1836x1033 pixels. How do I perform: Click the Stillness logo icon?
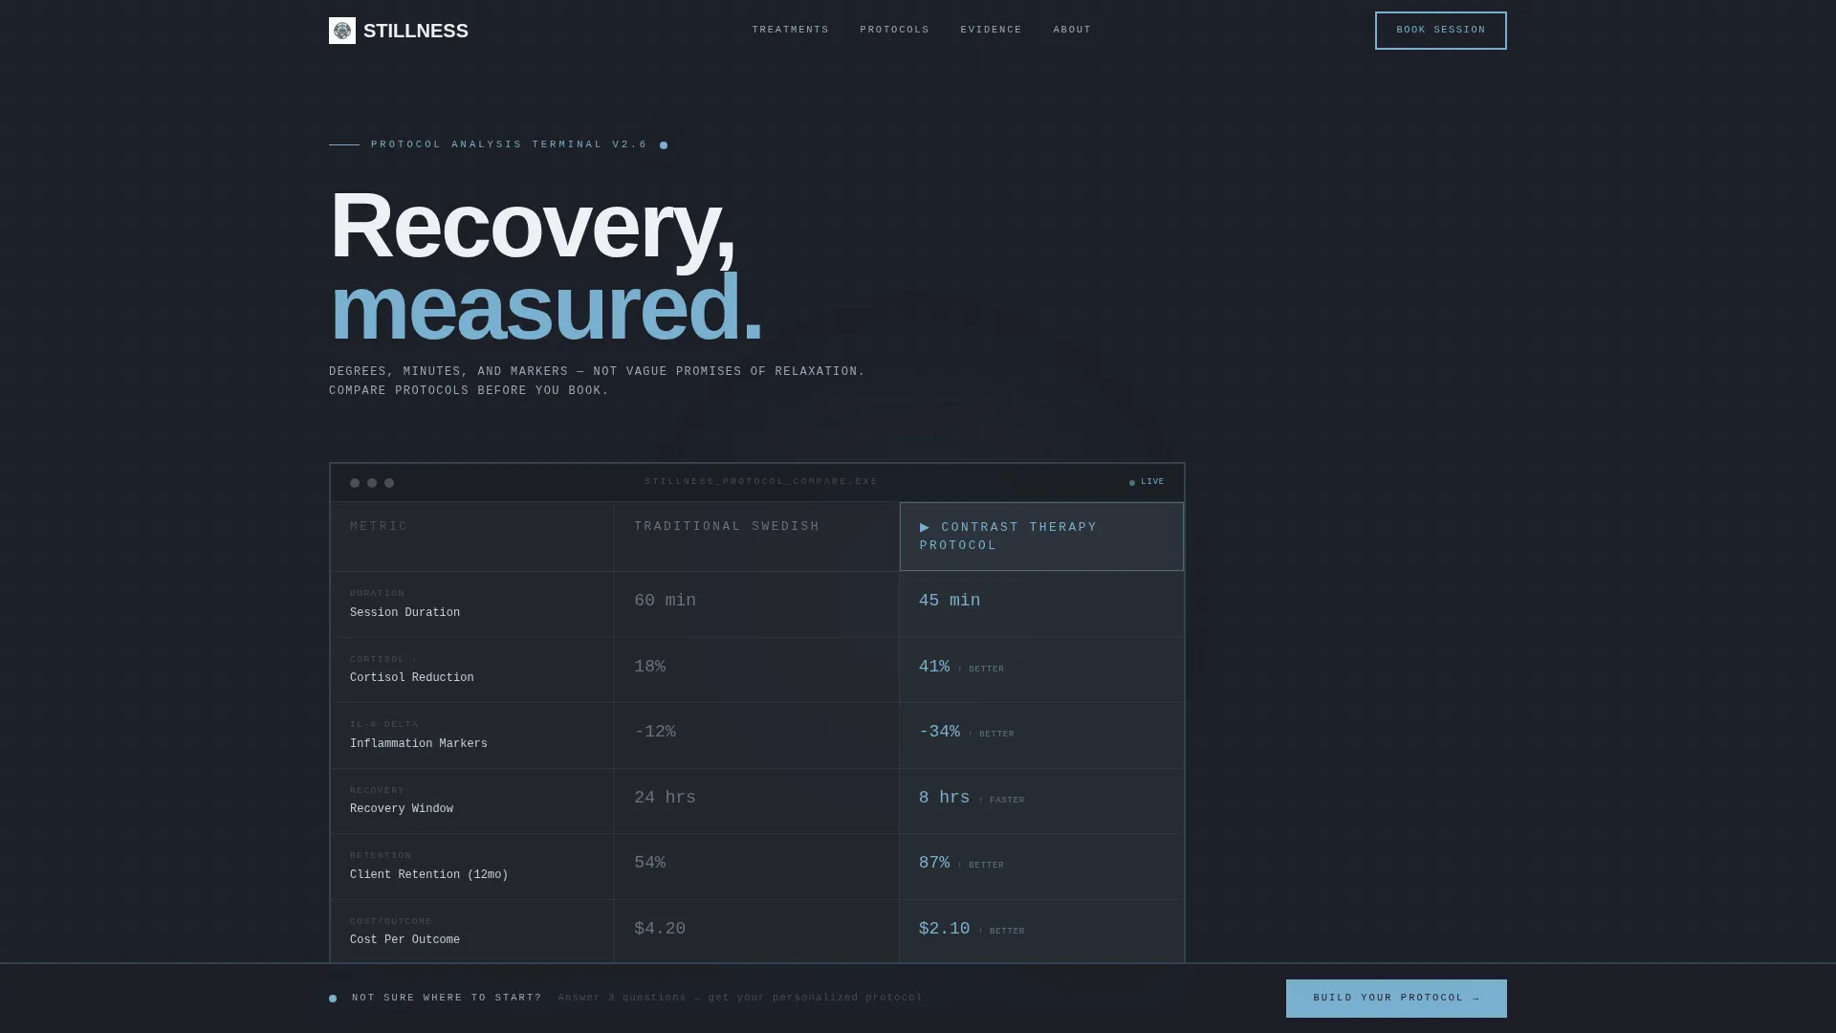tap(341, 31)
